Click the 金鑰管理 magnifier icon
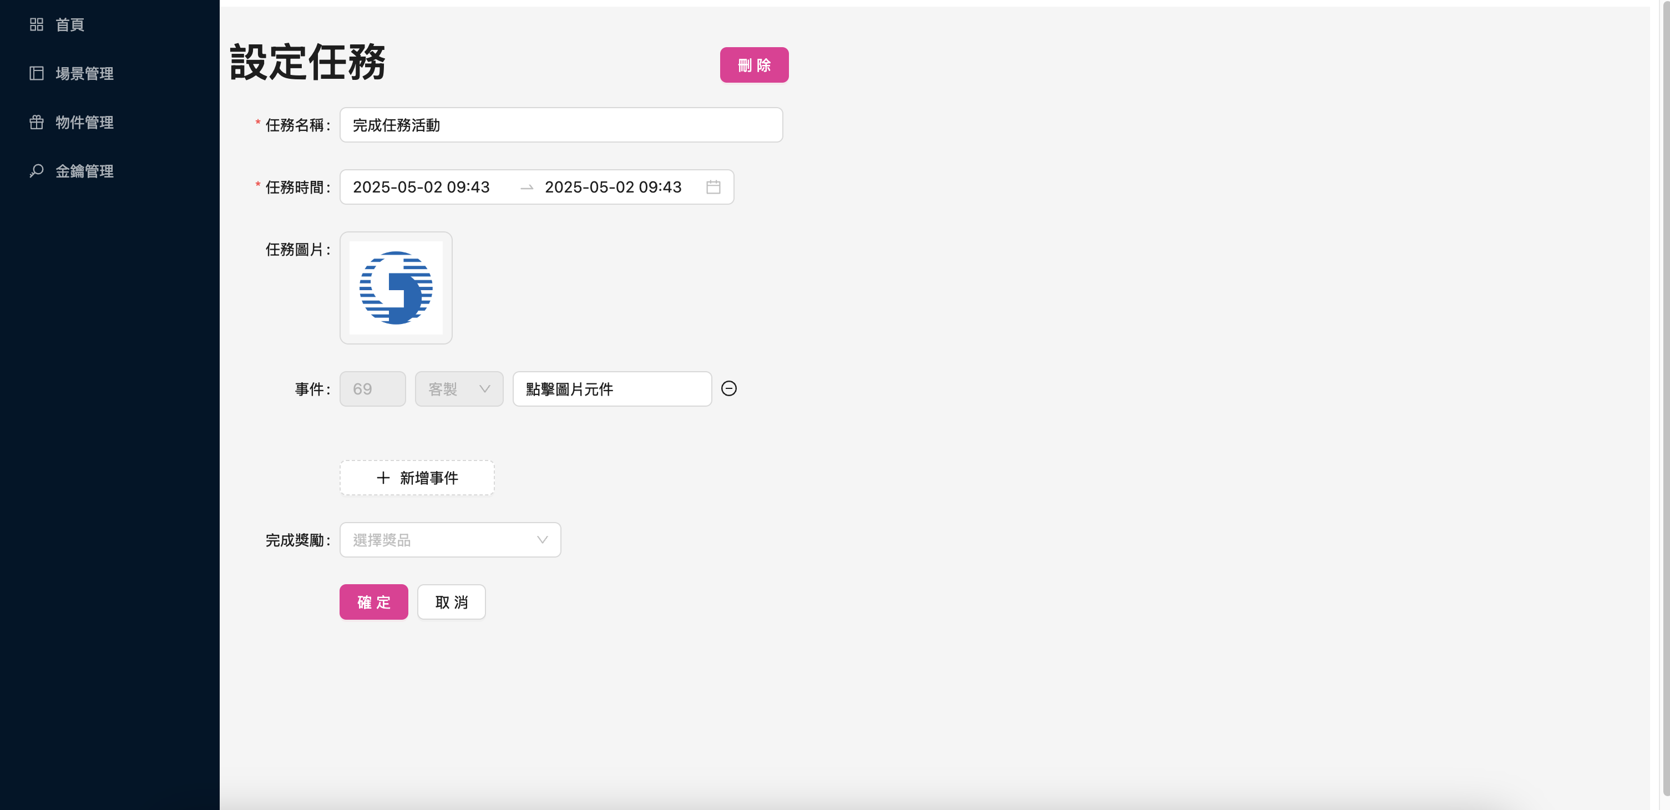Image resolution: width=1670 pixels, height=810 pixels. coord(36,170)
